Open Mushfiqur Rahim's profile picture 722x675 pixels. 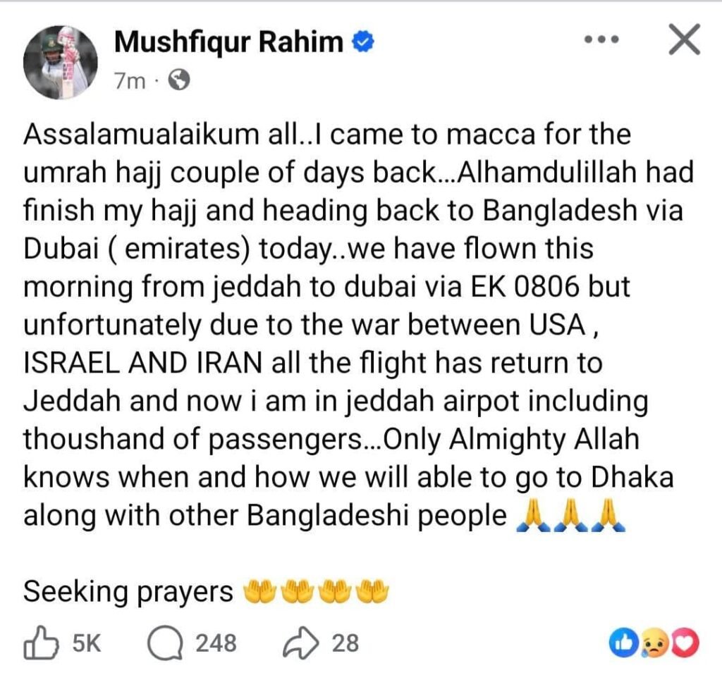click(x=59, y=62)
